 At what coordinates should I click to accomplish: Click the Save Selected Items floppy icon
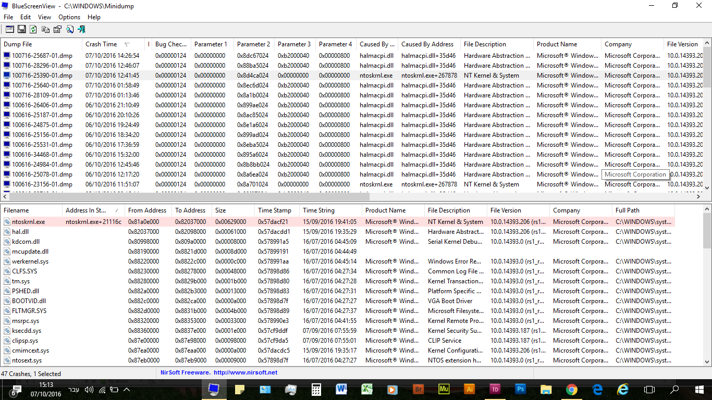[x=22, y=29]
